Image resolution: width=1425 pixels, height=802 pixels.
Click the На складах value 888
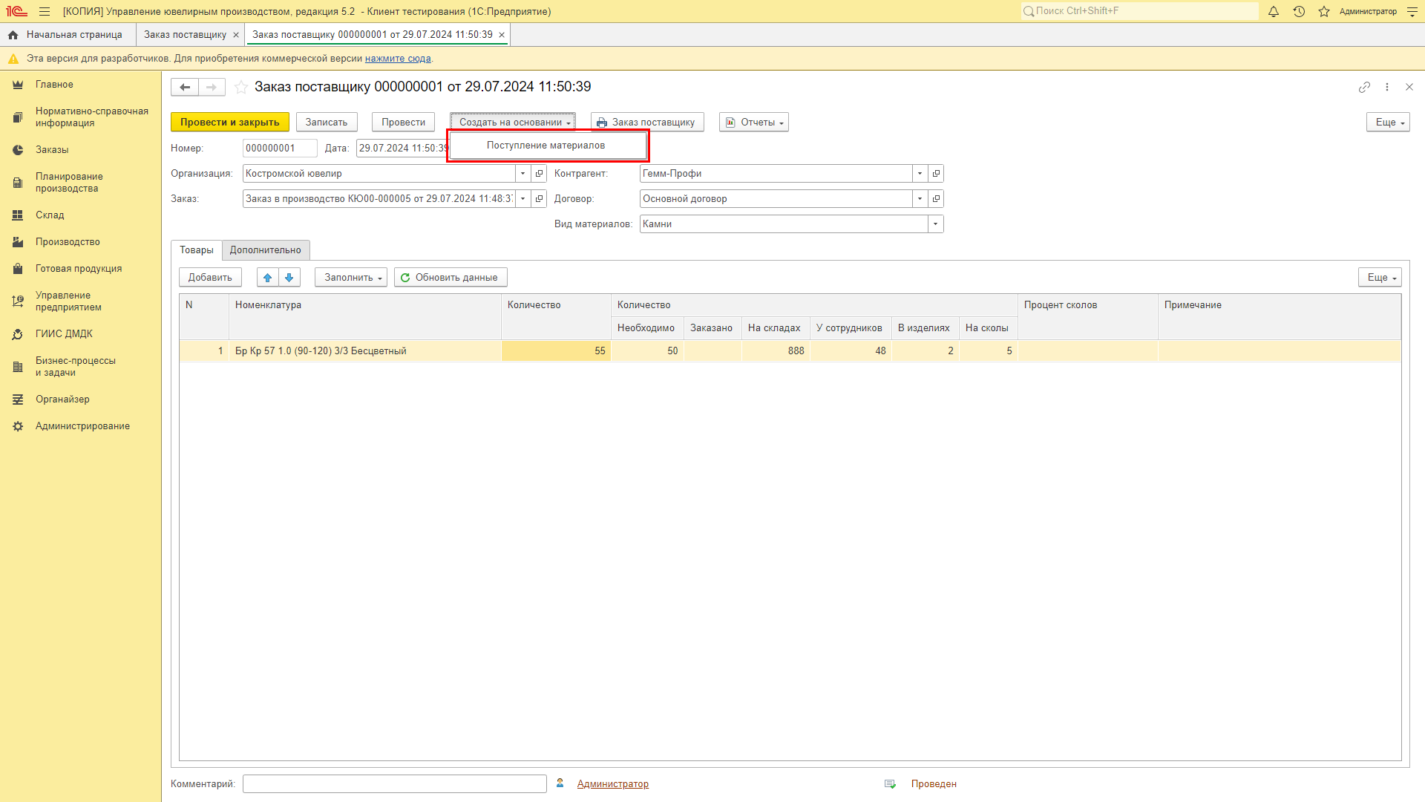(x=776, y=351)
